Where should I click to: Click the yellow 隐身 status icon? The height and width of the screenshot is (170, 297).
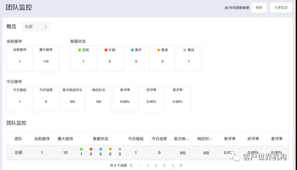(158, 50)
